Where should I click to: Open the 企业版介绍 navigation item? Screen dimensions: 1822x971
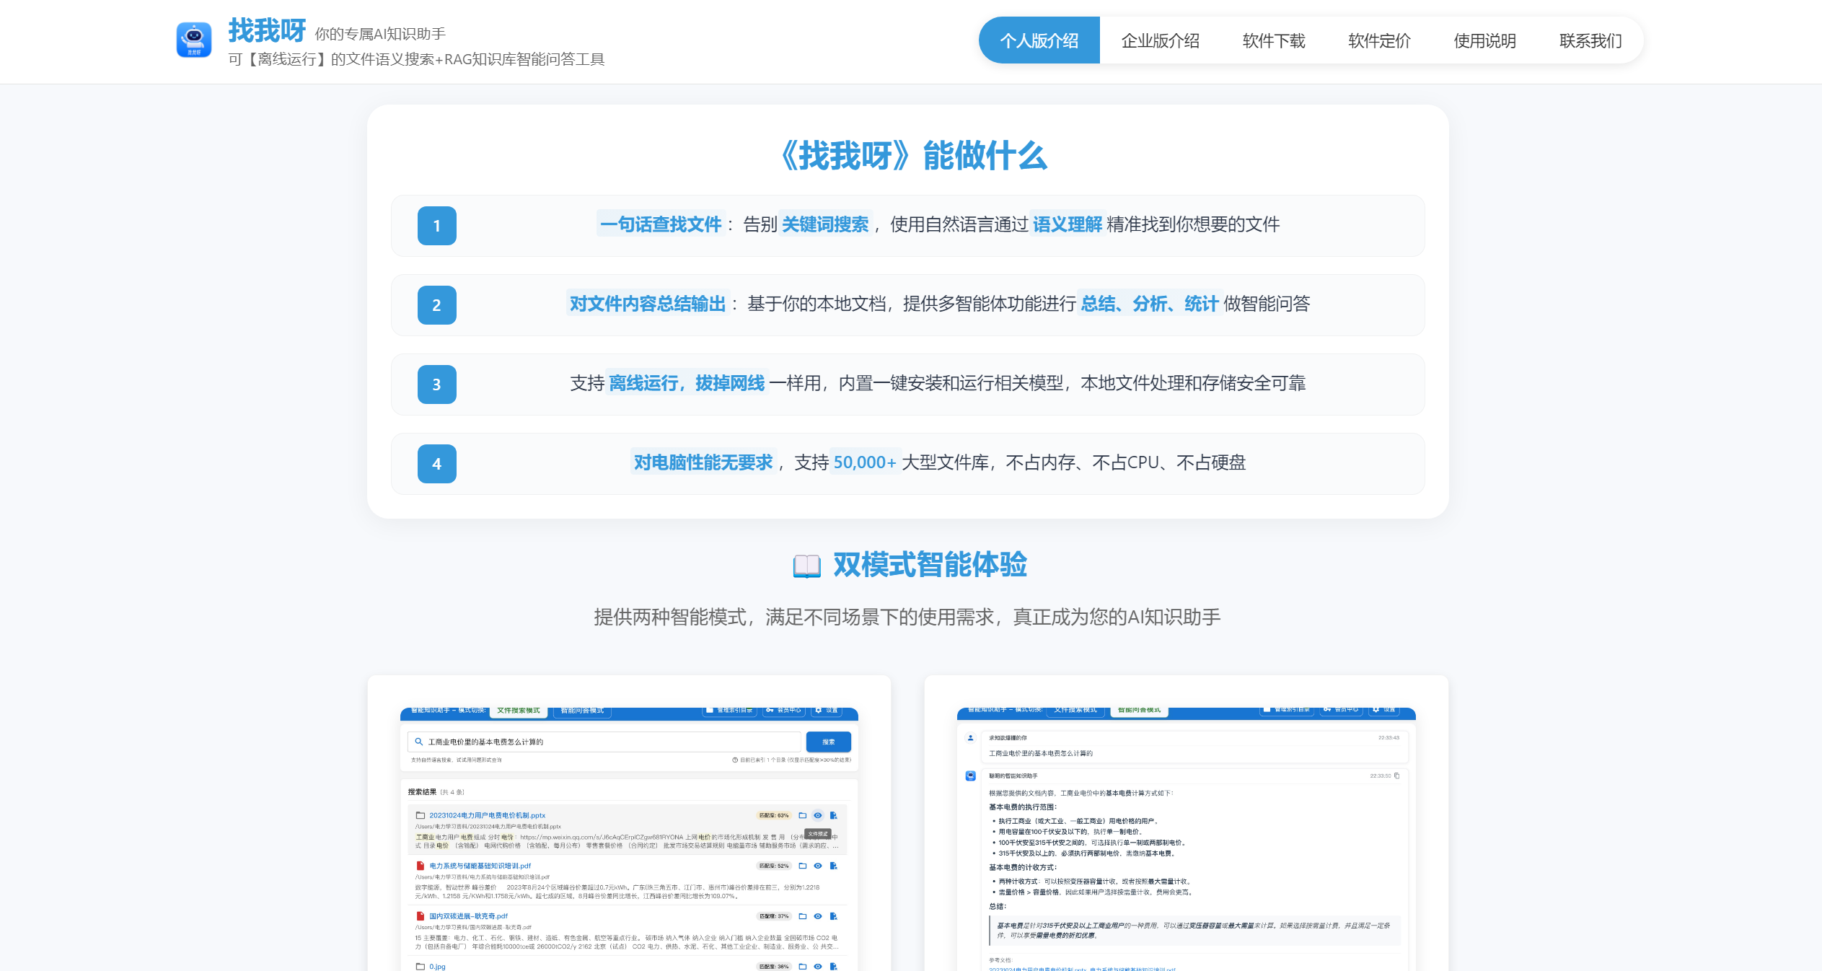1160,41
